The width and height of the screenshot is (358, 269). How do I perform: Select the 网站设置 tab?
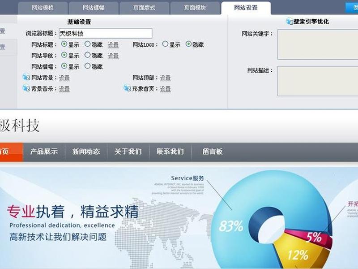click(x=246, y=8)
